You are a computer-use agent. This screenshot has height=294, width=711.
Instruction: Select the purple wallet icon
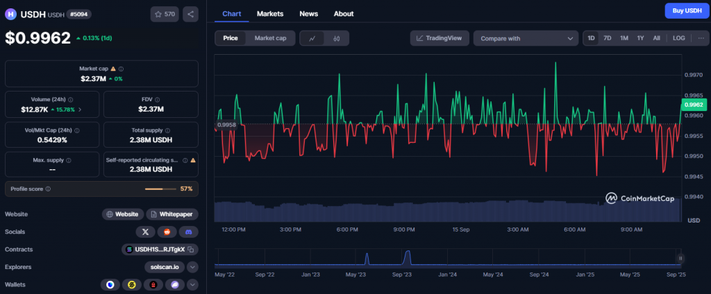pos(175,285)
